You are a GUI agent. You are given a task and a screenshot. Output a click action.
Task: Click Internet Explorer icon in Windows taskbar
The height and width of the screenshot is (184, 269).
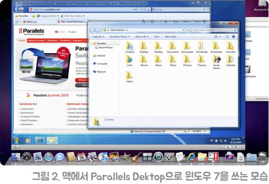click(x=40, y=141)
